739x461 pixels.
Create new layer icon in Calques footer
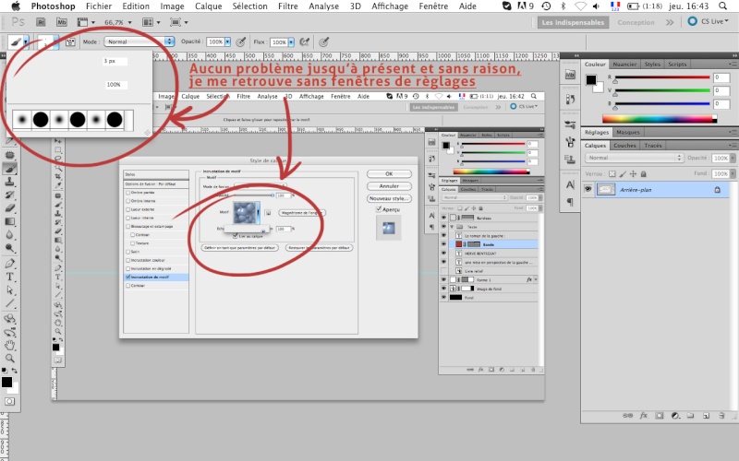706,416
